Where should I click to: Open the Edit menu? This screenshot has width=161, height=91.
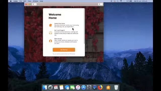pyautogui.click(x=25, y=1)
